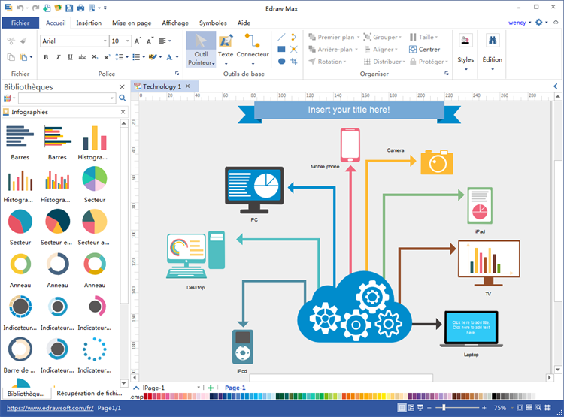Open the Fichier menu button
The image size is (564, 417).
(20, 23)
